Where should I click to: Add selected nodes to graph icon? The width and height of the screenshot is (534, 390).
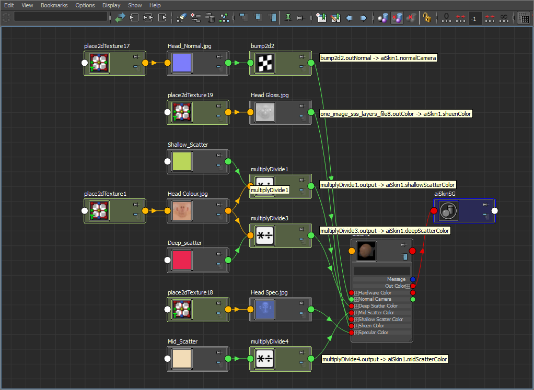(x=196, y=18)
